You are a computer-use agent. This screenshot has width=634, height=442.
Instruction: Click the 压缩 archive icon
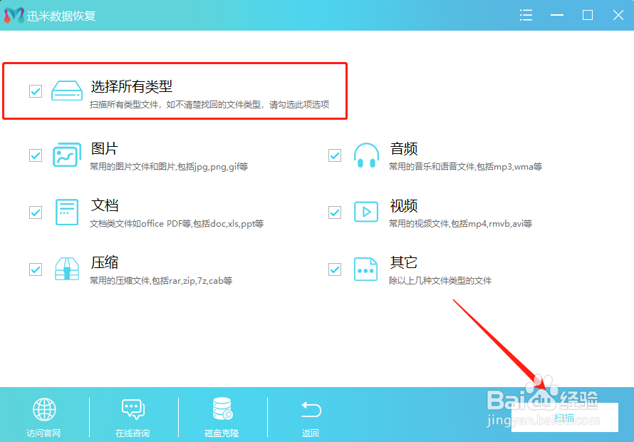point(67,269)
